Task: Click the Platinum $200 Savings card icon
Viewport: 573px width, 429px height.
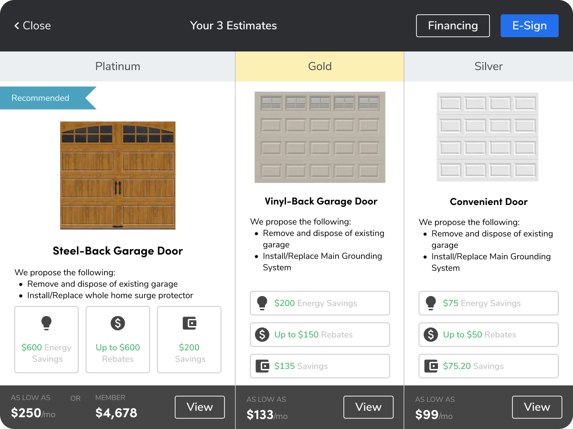Action: pyautogui.click(x=189, y=323)
